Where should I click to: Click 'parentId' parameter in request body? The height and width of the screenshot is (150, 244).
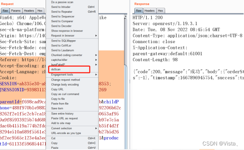[x=9, y=102]
